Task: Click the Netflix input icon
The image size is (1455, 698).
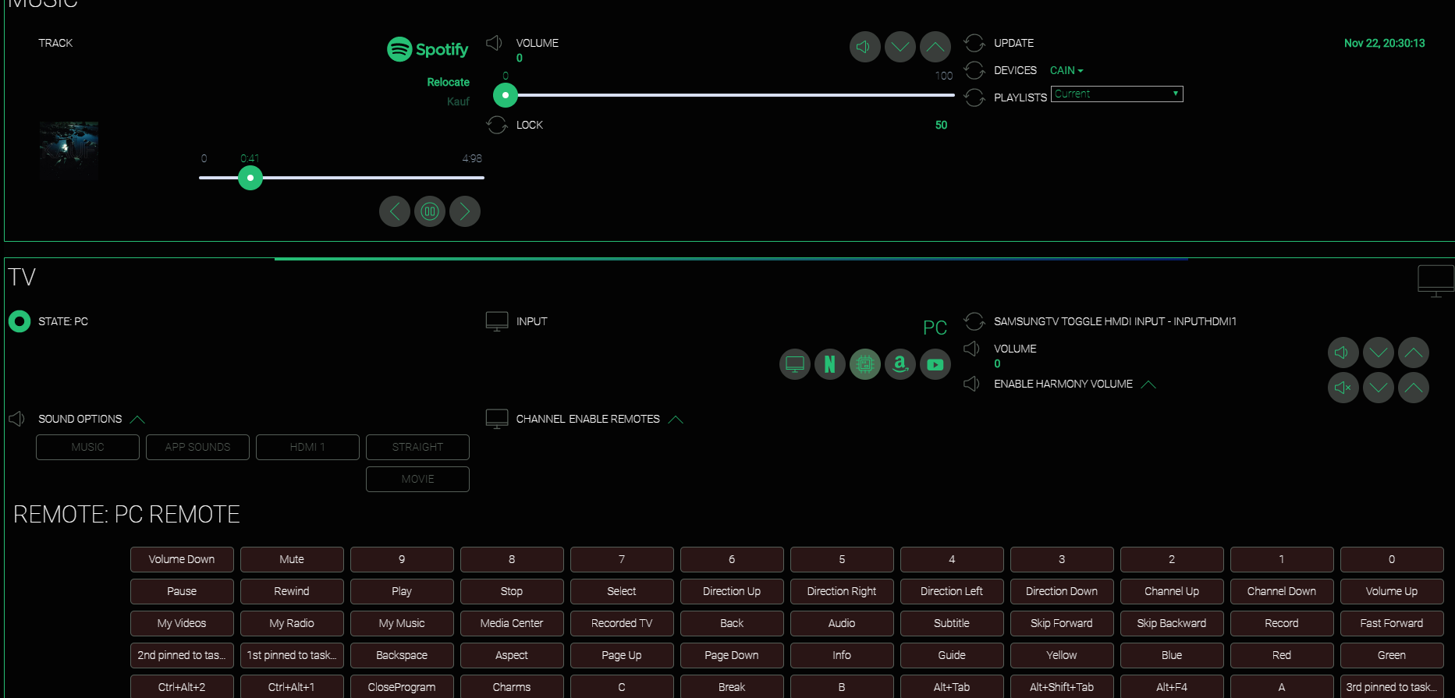Action: 830,364
